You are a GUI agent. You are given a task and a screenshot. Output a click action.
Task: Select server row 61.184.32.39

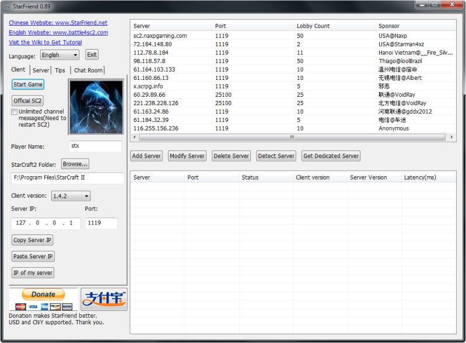point(293,120)
